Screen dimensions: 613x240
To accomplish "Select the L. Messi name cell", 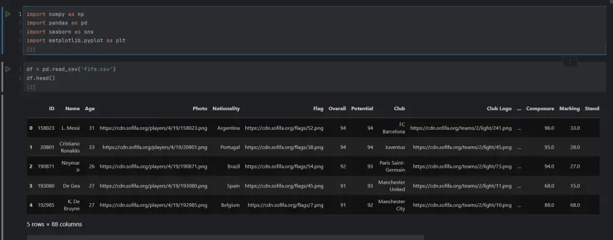I will click(70, 128).
